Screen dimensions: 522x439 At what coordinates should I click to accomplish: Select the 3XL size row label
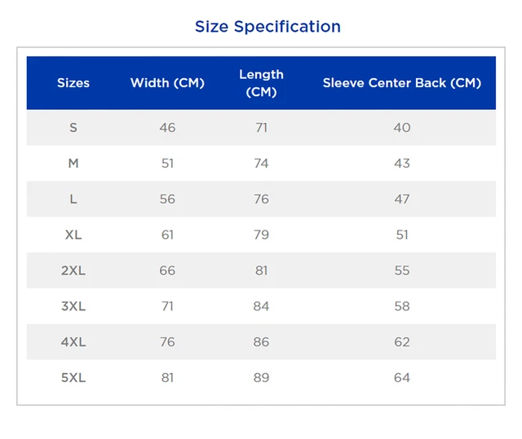click(73, 307)
